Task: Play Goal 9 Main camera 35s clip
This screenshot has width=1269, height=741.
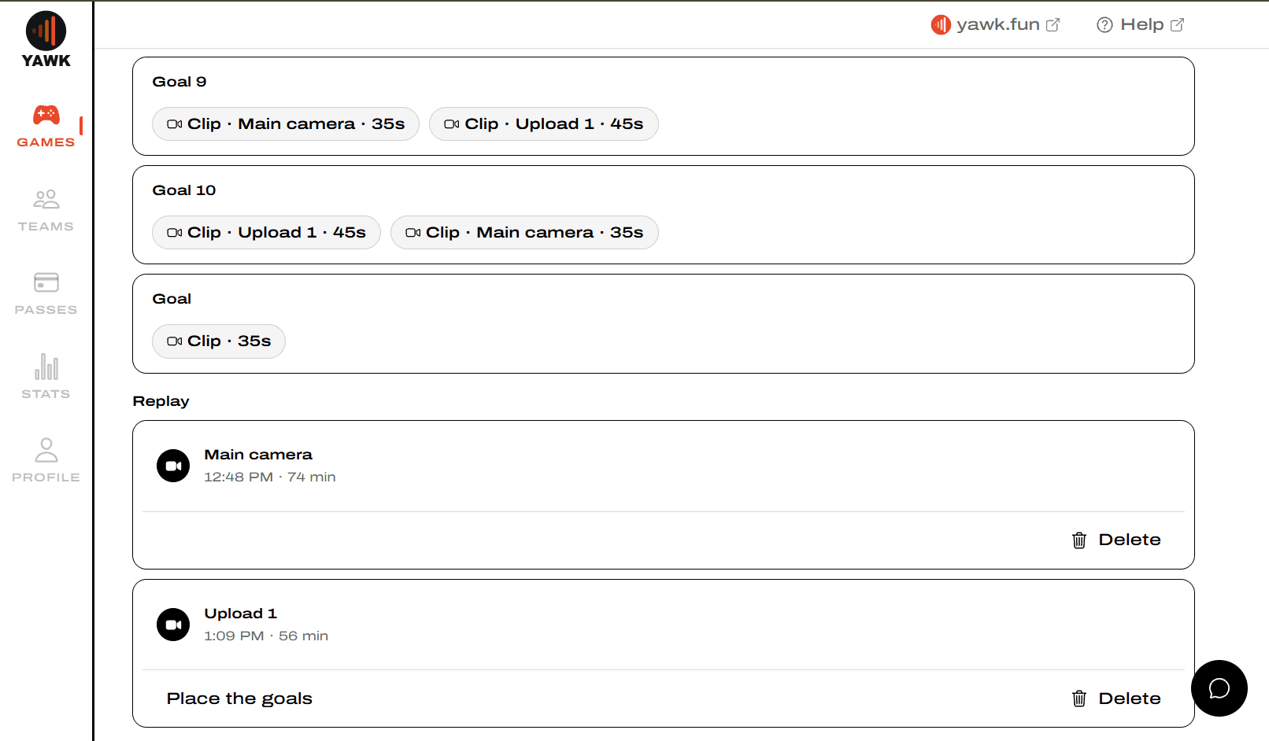Action: coord(286,124)
